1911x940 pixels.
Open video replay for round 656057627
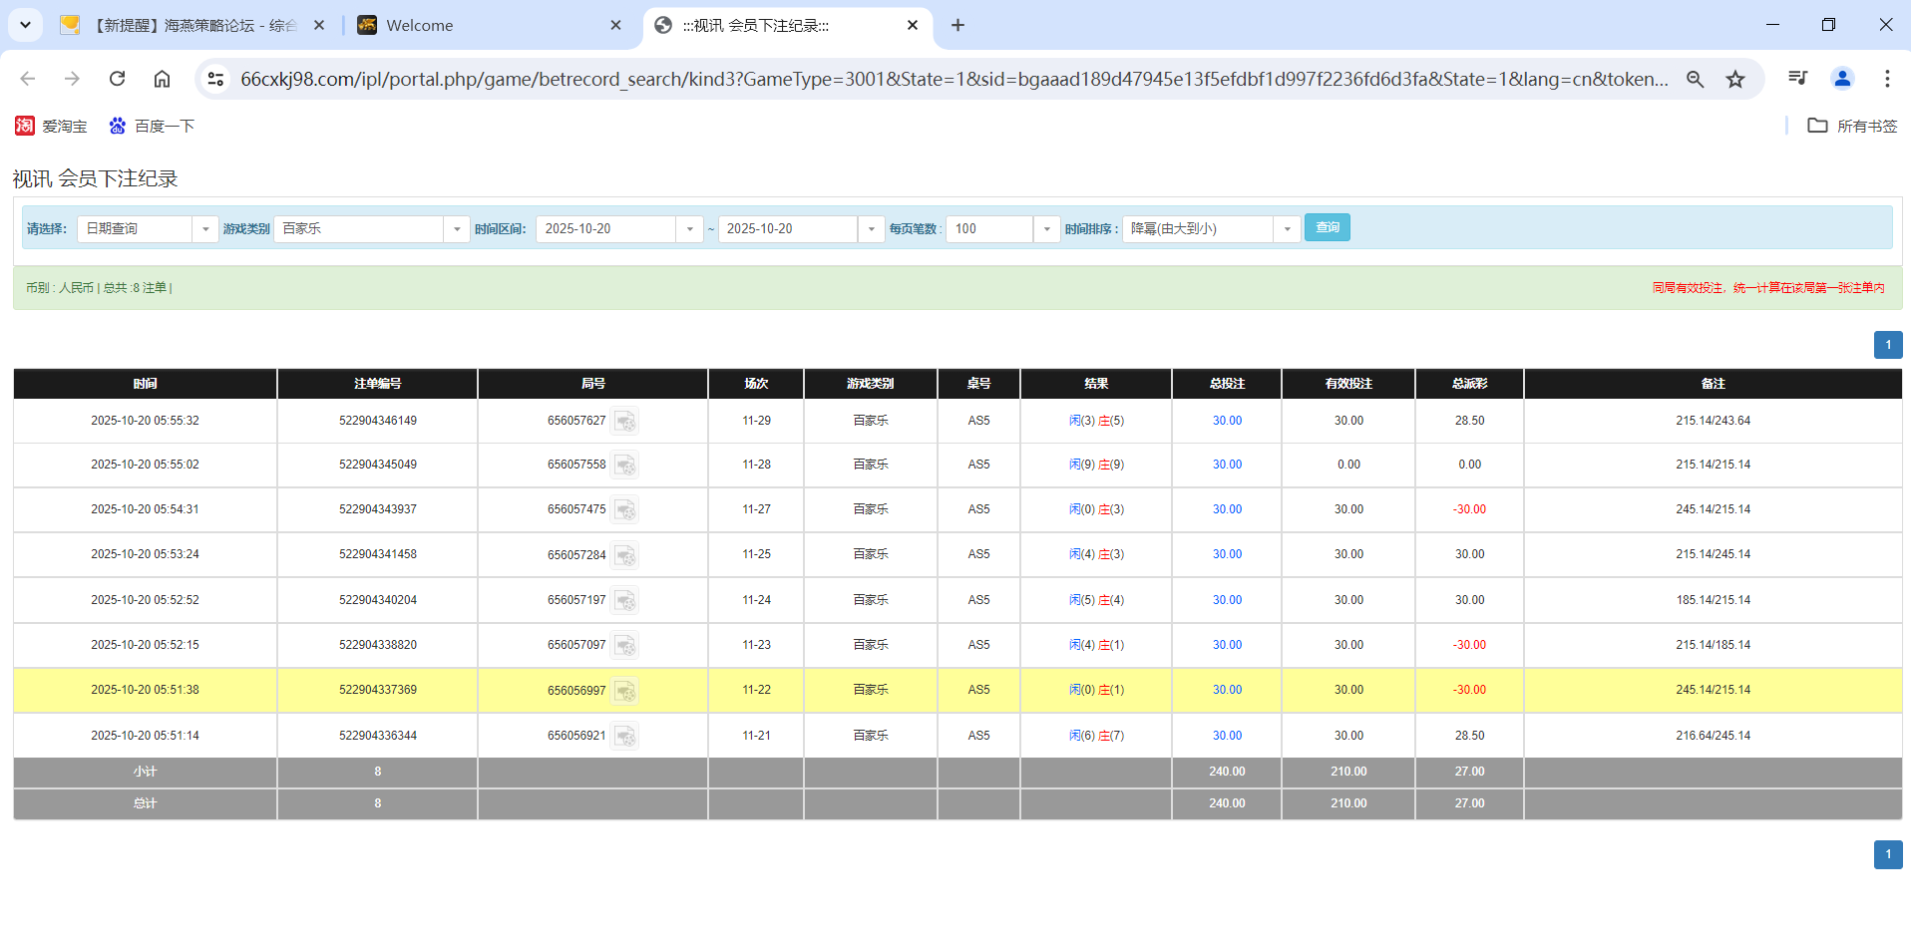pyautogui.click(x=625, y=421)
